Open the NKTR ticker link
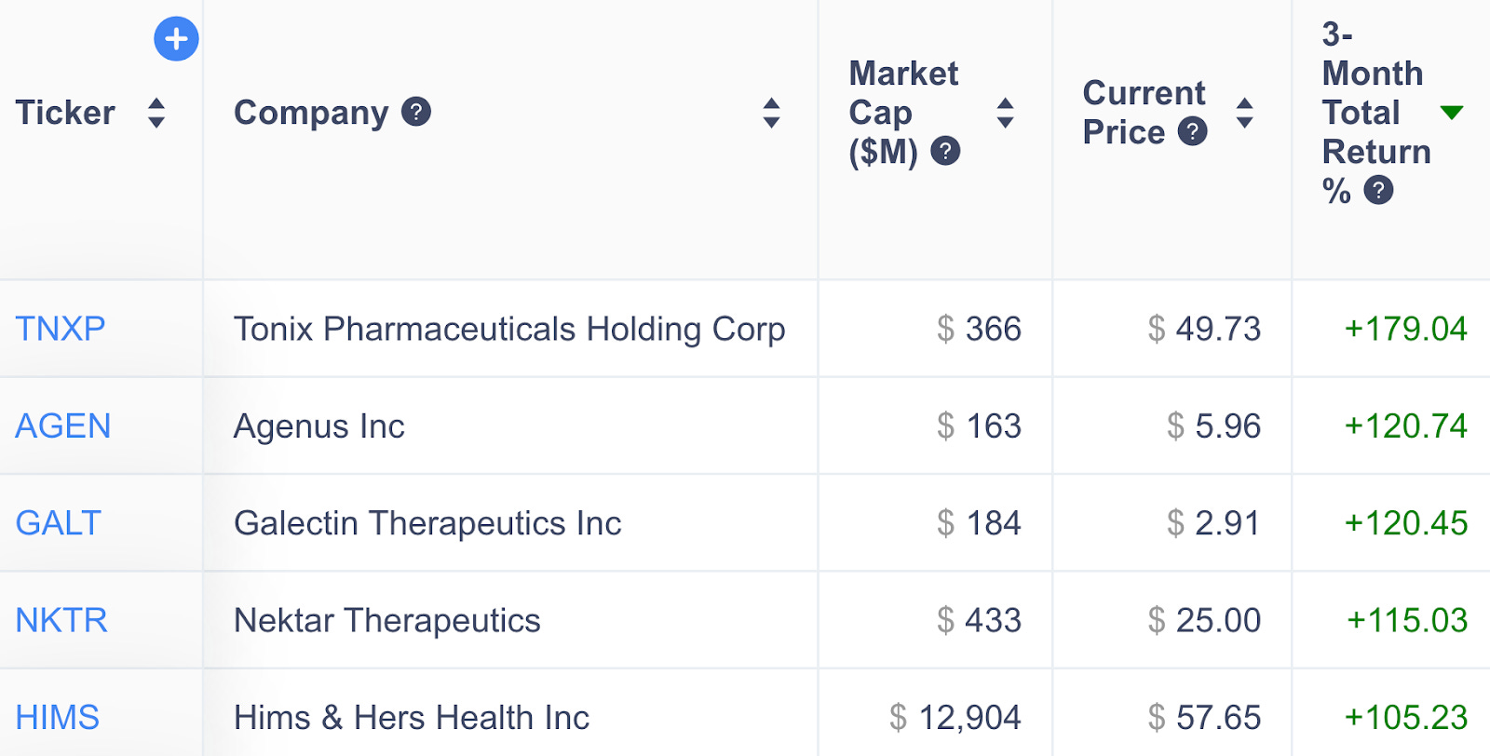This screenshot has height=756, width=1490. pyautogui.click(x=61, y=620)
